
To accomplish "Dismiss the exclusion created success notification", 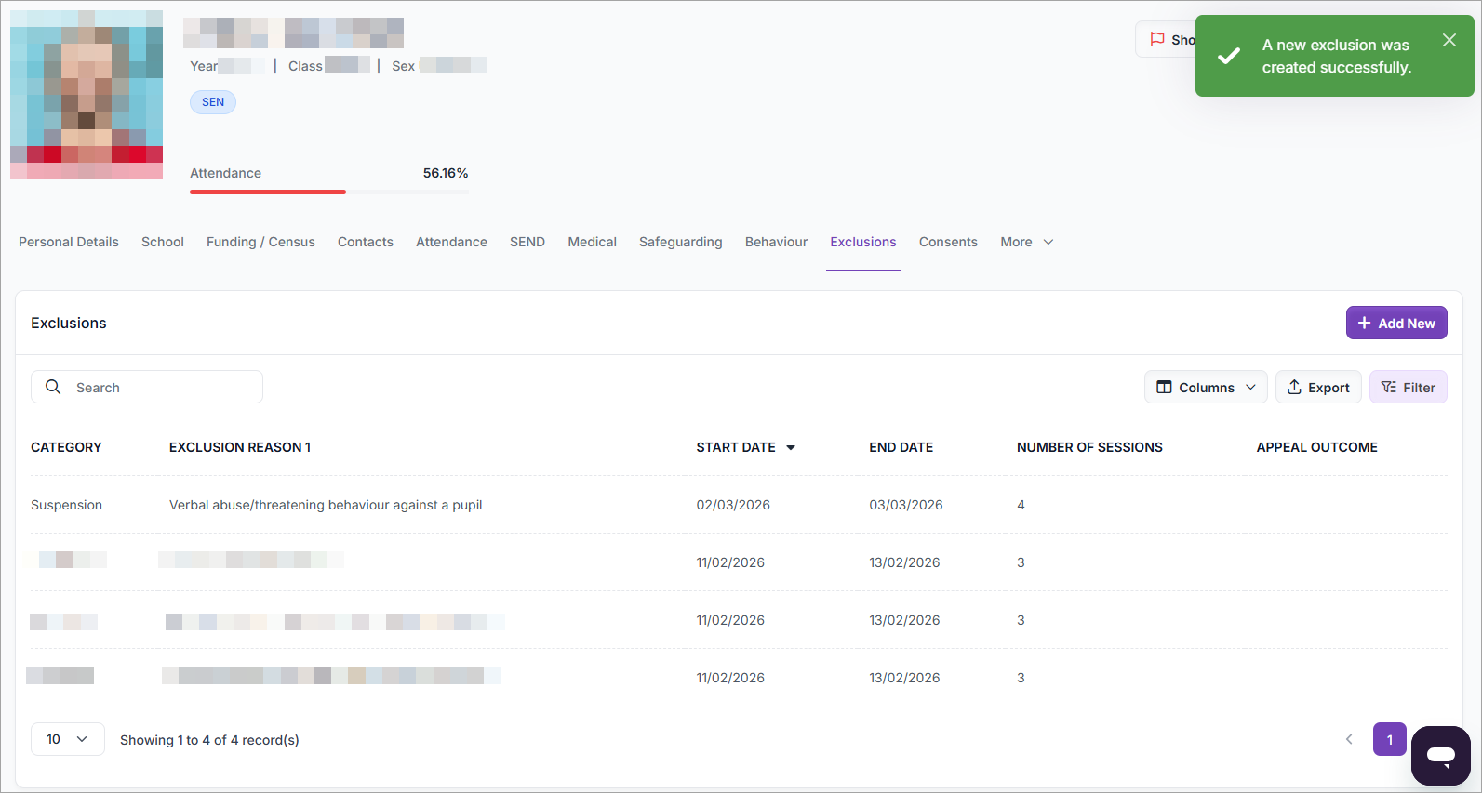I will [x=1449, y=40].
